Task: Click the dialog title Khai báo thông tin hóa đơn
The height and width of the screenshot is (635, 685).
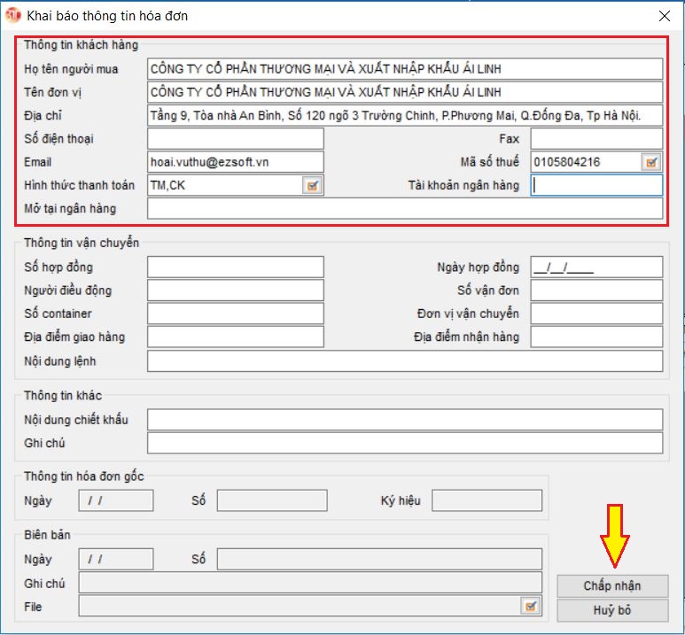Action: pos(107,16)
